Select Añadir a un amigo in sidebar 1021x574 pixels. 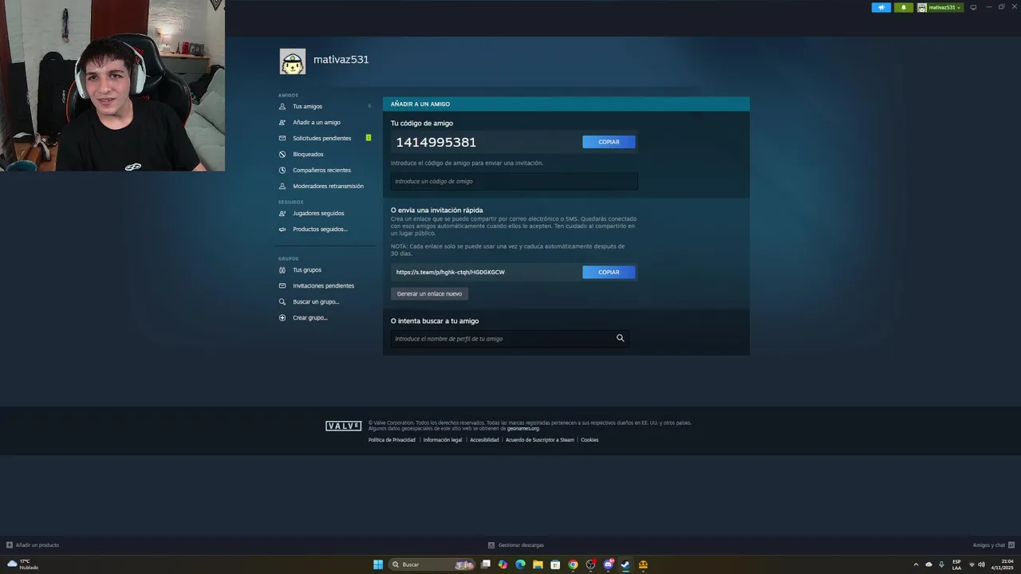[317, 122]
